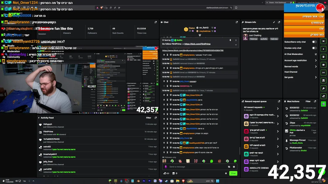
Task: Open the kick.com/FlintPrime link
Action: (197, 44)
